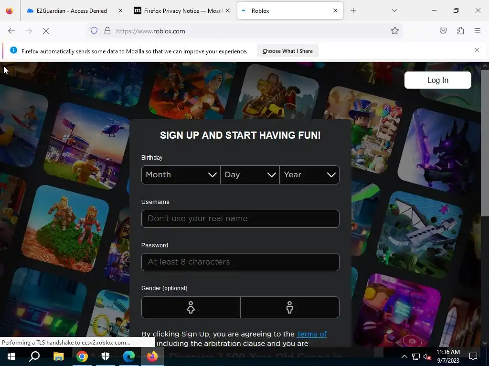Click the Firefox taskbar icon
The width and height of the screenshot is (489, 366).
(x=152, y=356)
